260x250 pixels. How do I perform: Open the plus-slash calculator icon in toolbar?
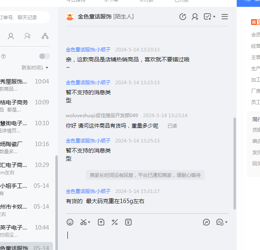pyautogui.click(x=115, y=222)
